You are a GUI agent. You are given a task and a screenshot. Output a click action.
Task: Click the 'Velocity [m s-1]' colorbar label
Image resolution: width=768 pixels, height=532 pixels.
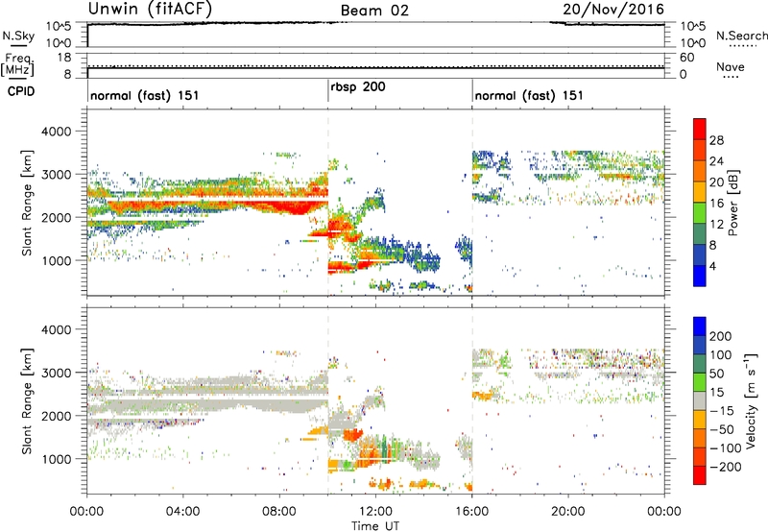751,400
